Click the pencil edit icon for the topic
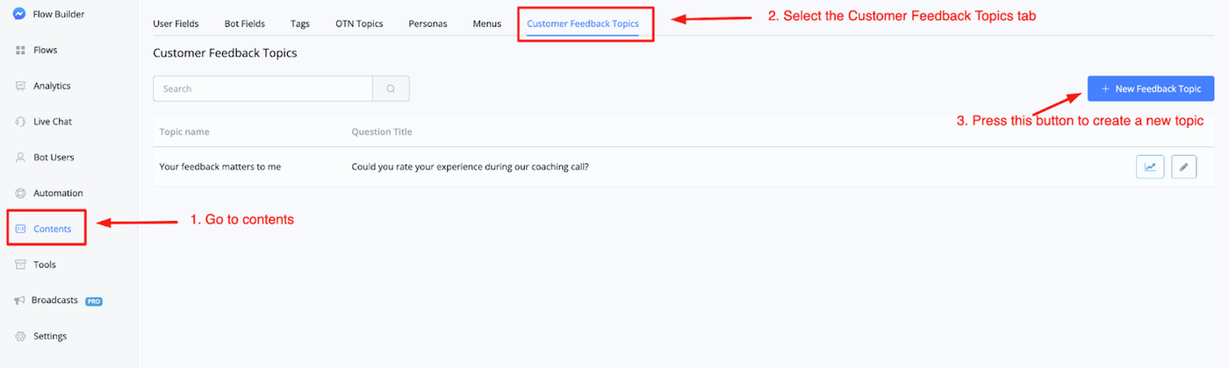This screenshot has width=1229, height=368. pos(1184,166)
